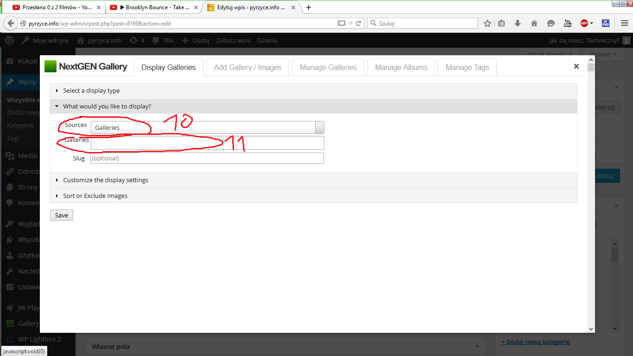Expand Customize the display settings section

tap(105, 180)
